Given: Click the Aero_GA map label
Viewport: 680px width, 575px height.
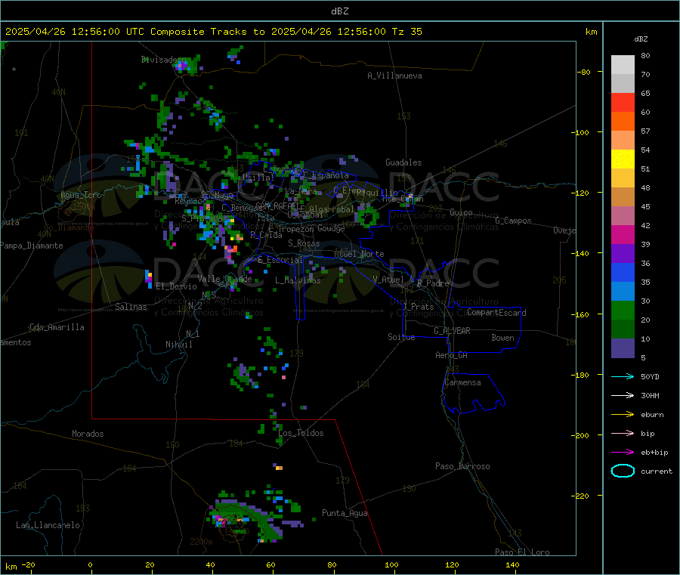Looking at the screenshot, I should 452,355.
